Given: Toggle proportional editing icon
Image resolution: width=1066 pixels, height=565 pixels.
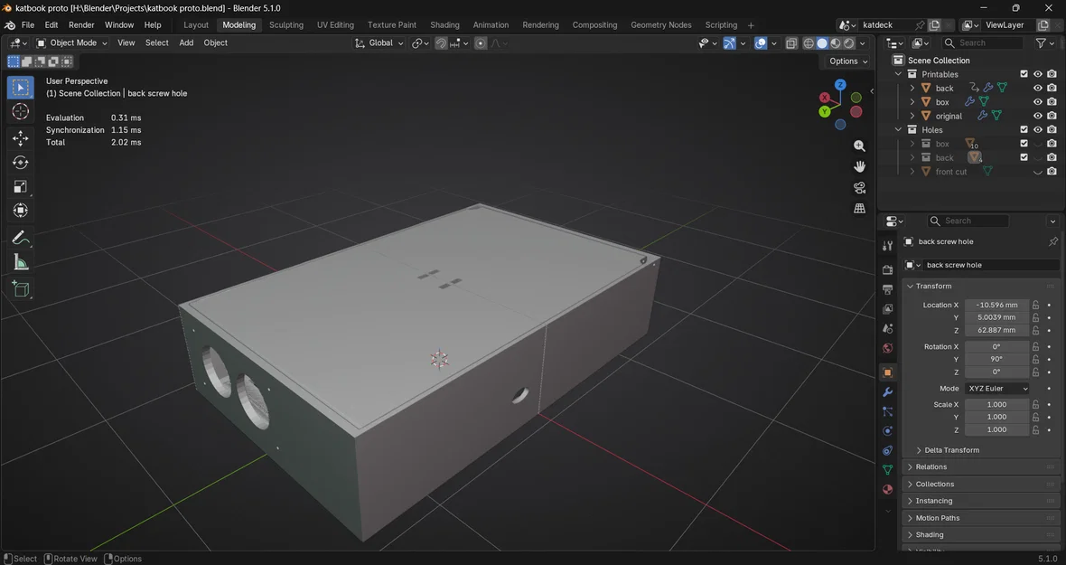Looking at the screenshot, I should click(x=481, y=42).
